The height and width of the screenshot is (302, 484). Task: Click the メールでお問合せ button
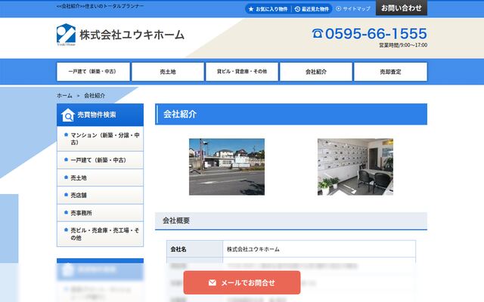[242, 282]
